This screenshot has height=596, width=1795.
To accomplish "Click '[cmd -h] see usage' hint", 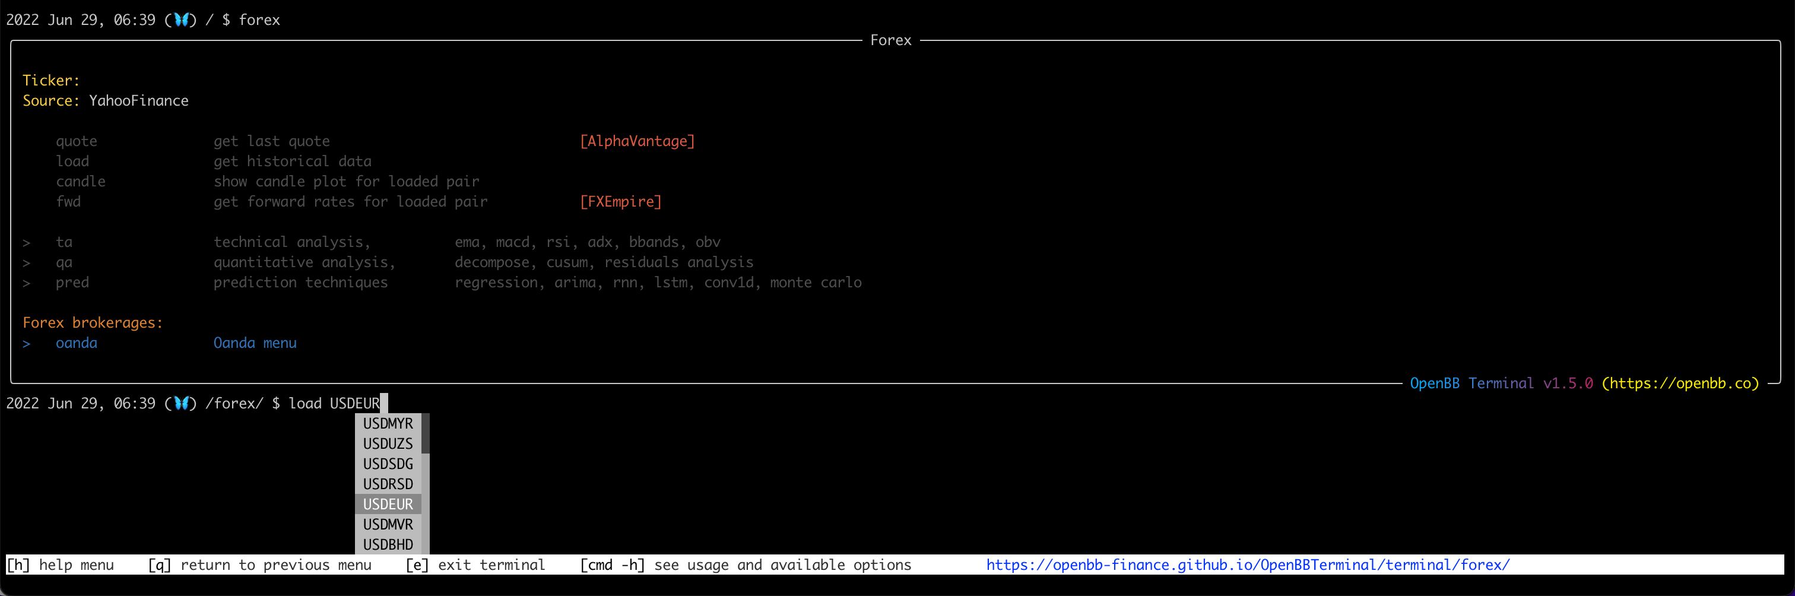I will click(746, 565).
